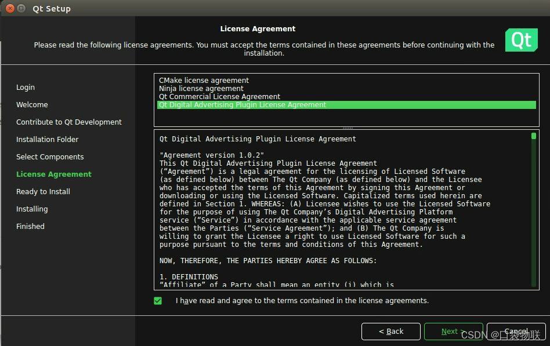Select Ninja license agreement entry
Screen dimensions: 550x346
click(201, 88)
